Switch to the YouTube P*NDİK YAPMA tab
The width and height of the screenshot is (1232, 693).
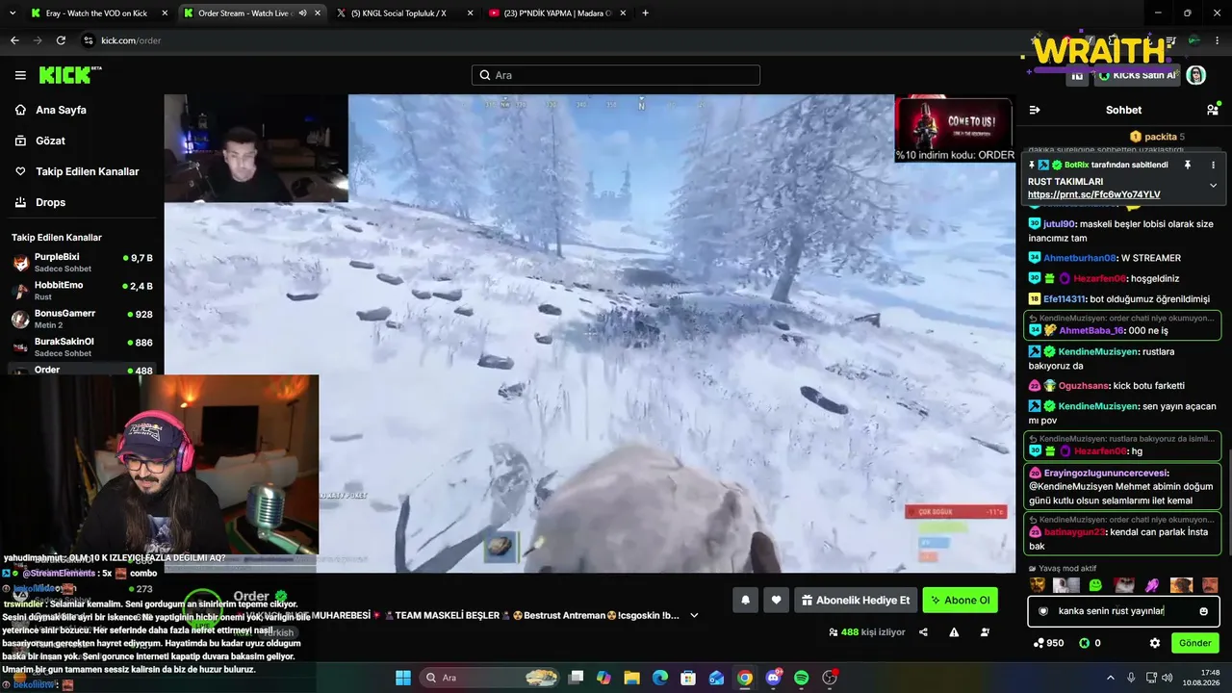click(x=555, y=13)
